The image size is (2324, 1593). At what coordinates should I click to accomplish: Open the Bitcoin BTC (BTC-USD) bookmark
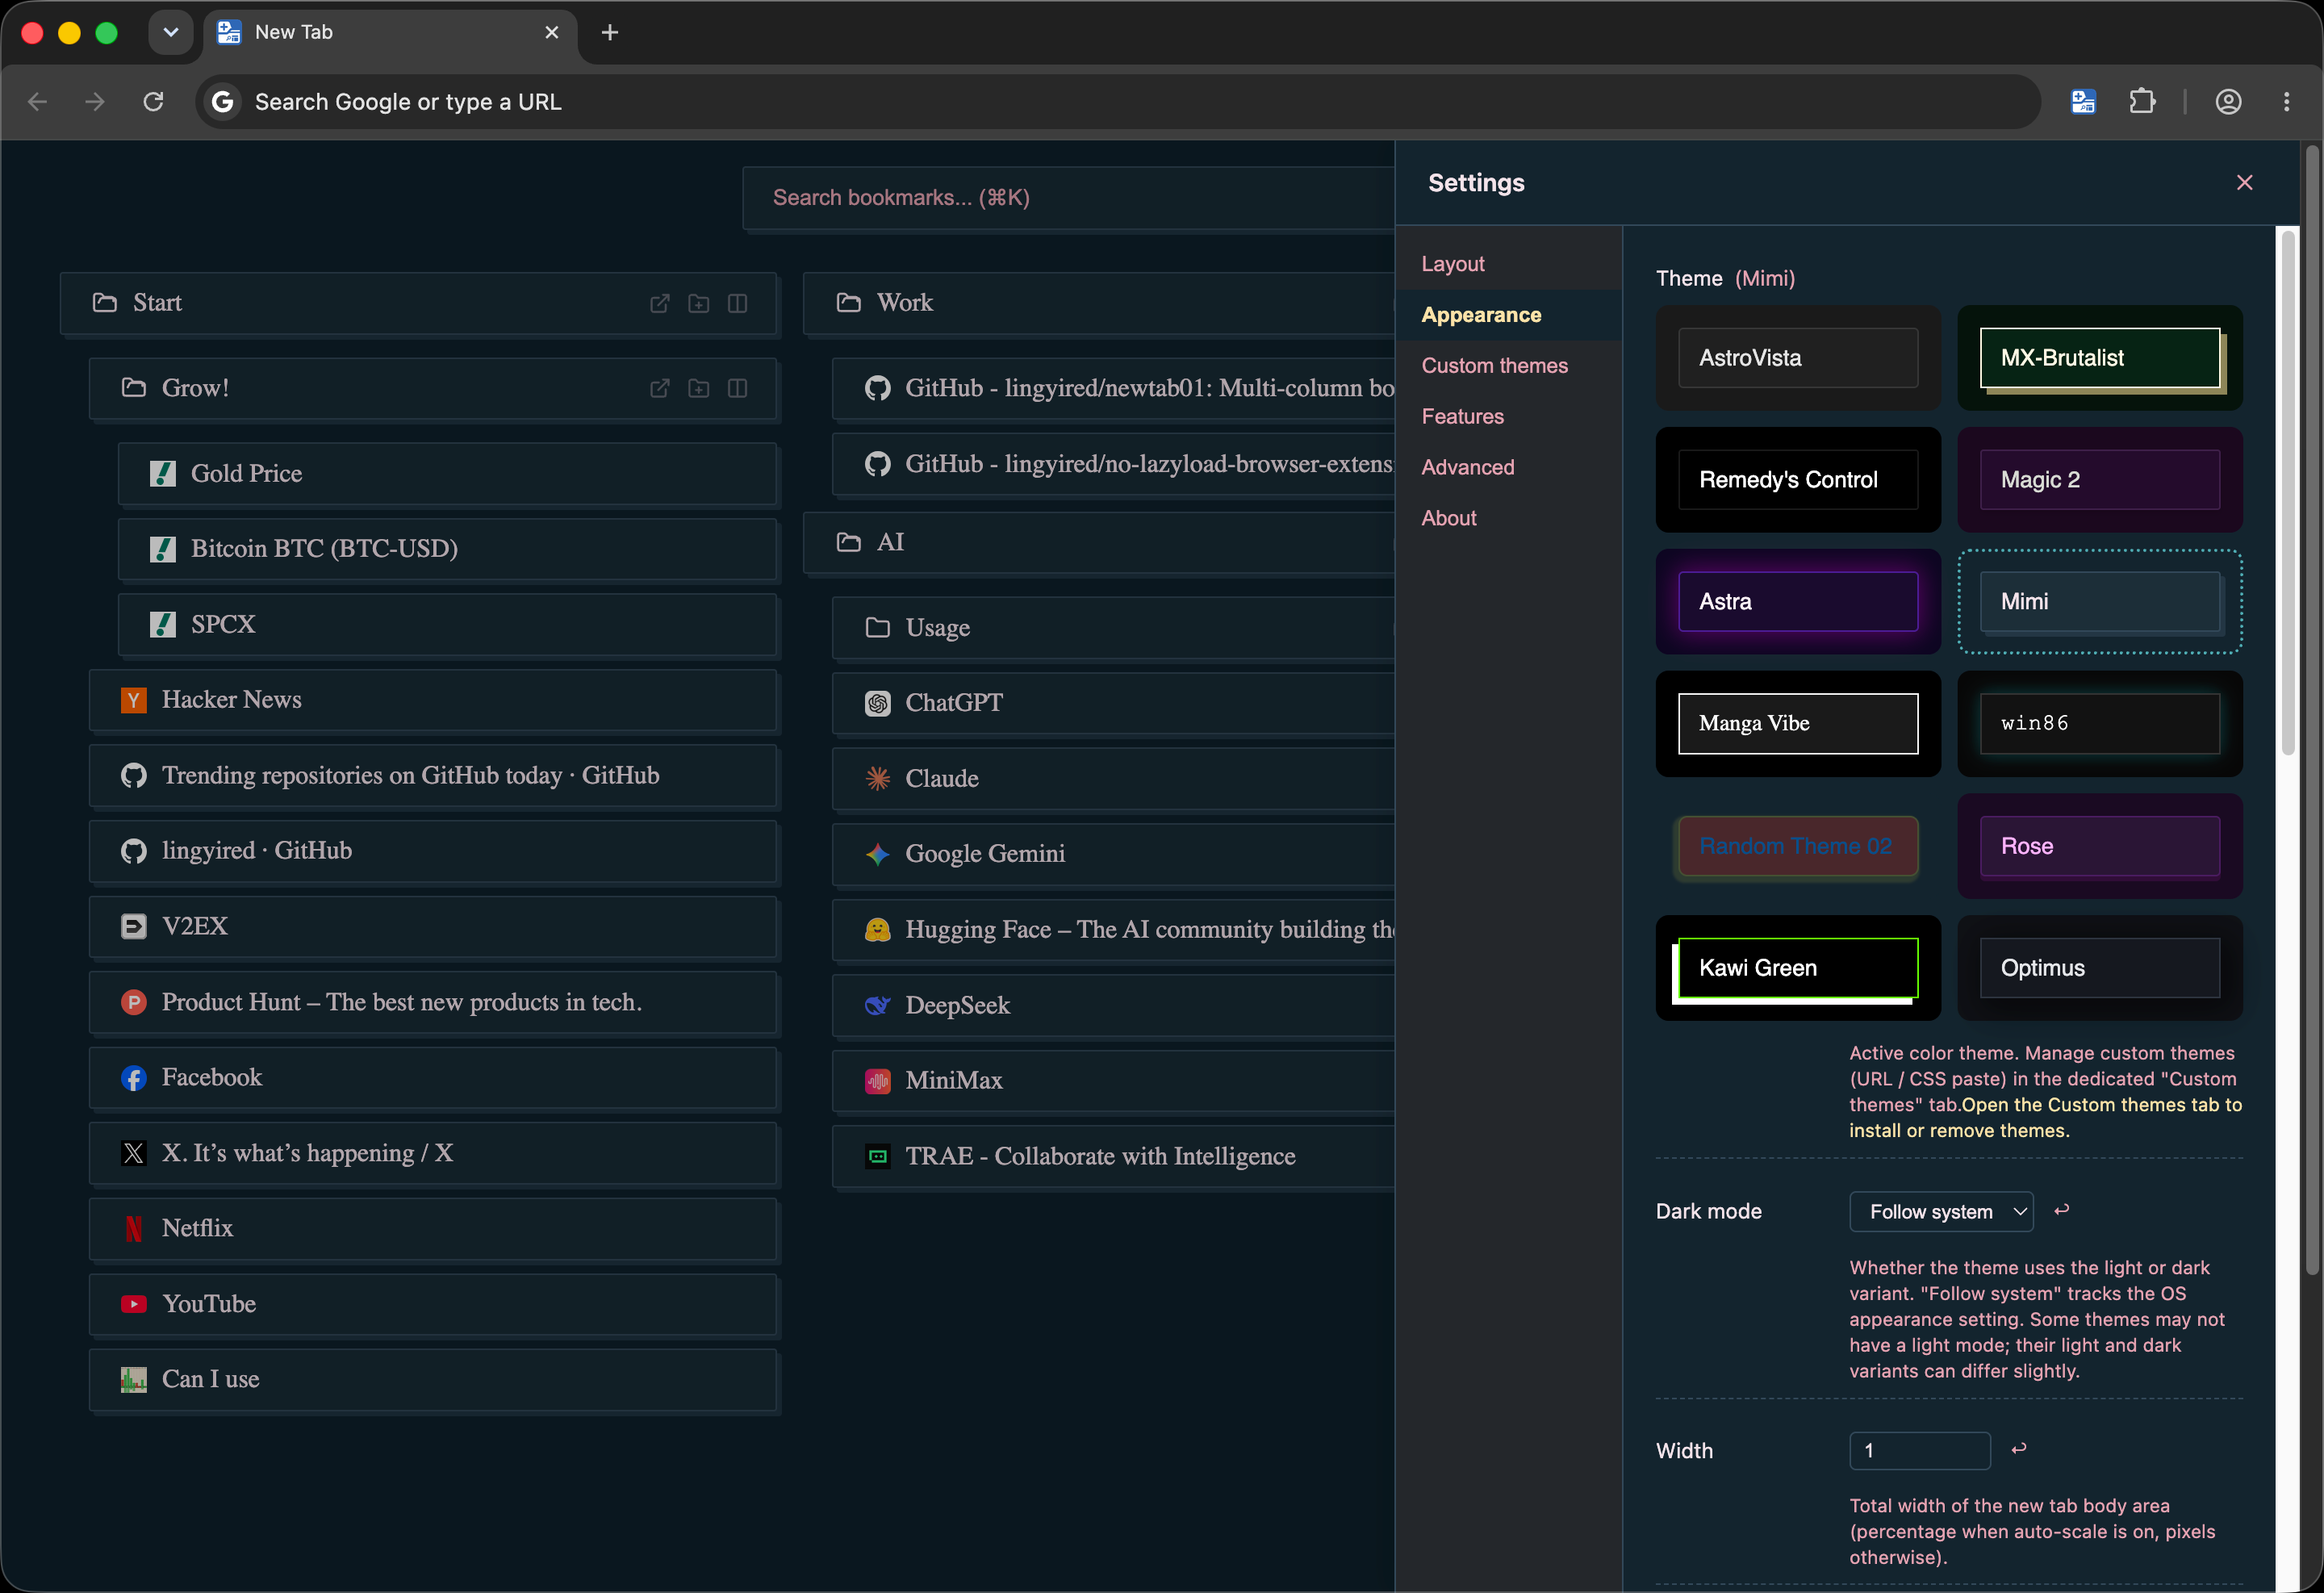click(447, 549)
